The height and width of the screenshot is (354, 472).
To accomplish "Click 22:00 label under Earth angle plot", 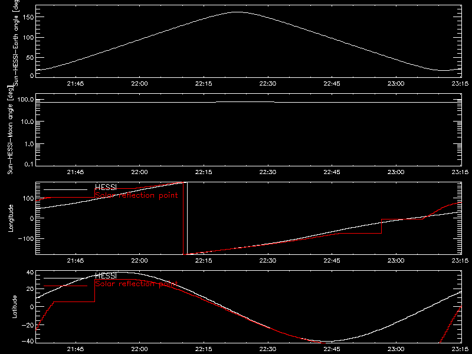I will [139, 83].
